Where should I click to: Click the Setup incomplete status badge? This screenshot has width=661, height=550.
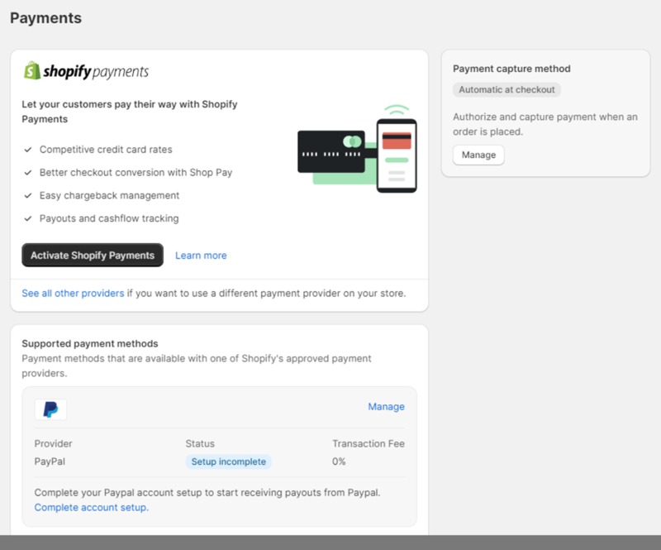(229, 462)
